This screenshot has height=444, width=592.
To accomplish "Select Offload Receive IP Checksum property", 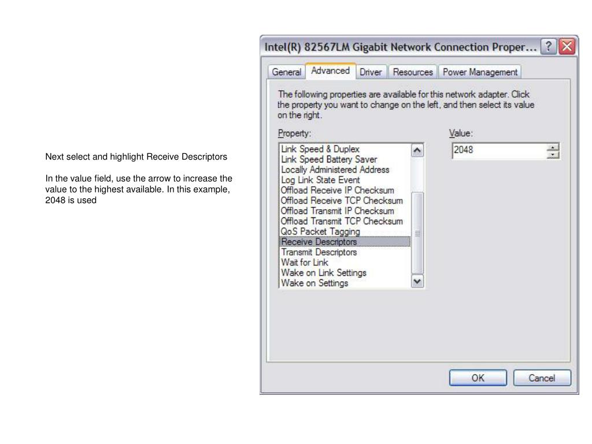I will (345, 190).
